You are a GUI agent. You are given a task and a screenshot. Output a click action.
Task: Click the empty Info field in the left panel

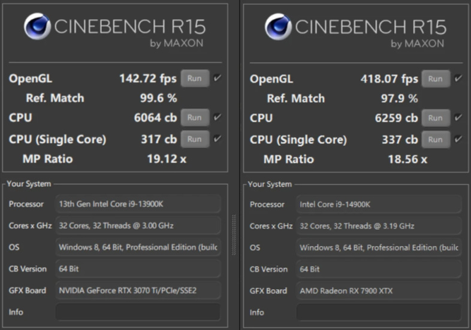[138, 312]
